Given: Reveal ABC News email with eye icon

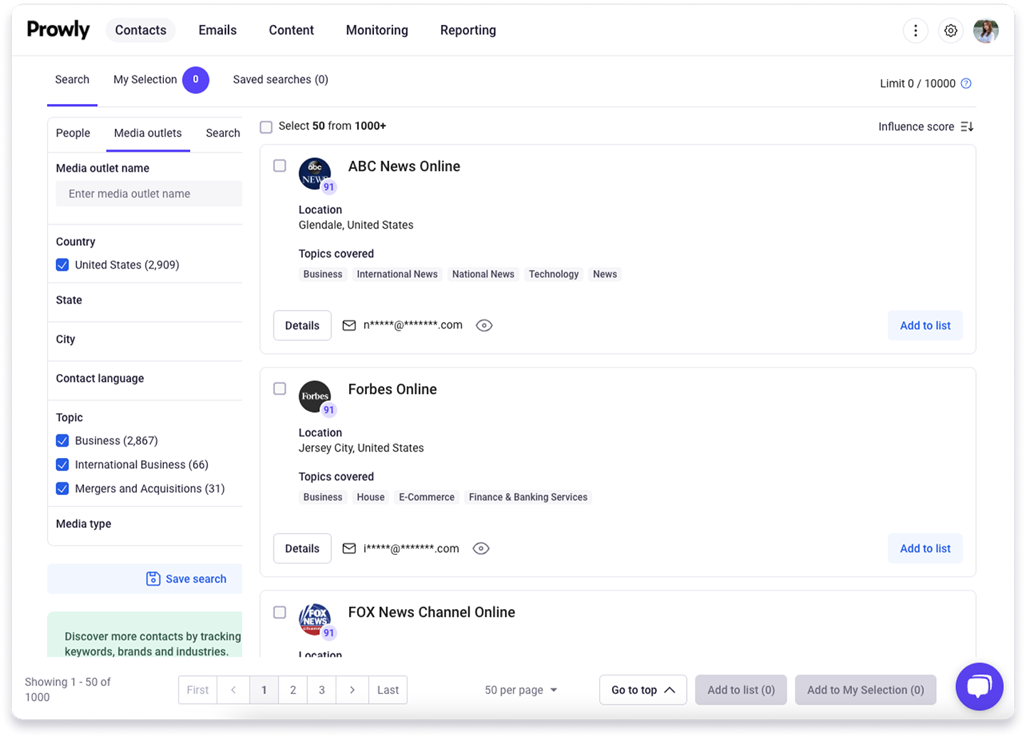Looking at the screenshot, I should [484, 326].
